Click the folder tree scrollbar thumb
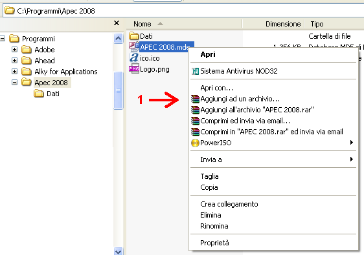This screenshot has width=364, height=255. tap(118, 90)
